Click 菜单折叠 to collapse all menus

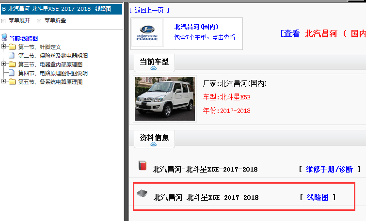pos(55,20)
